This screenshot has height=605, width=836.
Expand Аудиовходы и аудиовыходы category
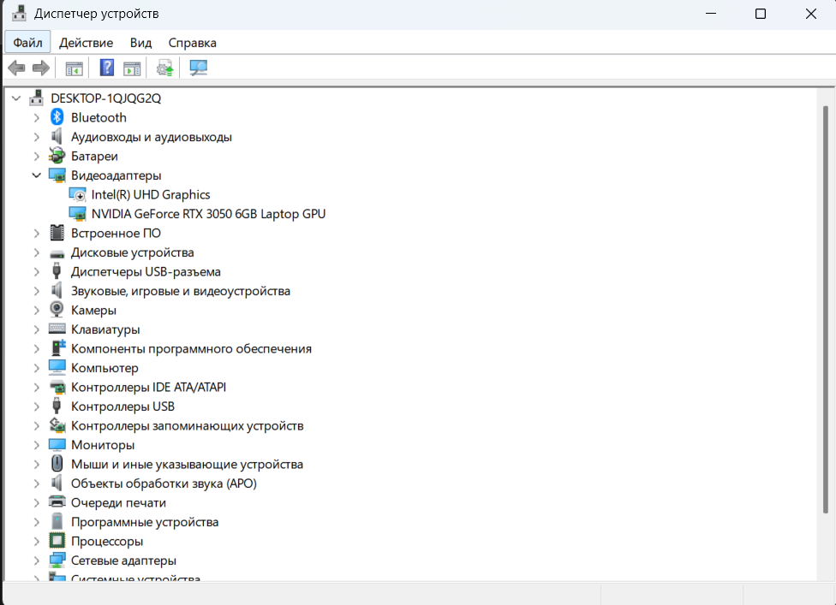[x=36, y=137]
